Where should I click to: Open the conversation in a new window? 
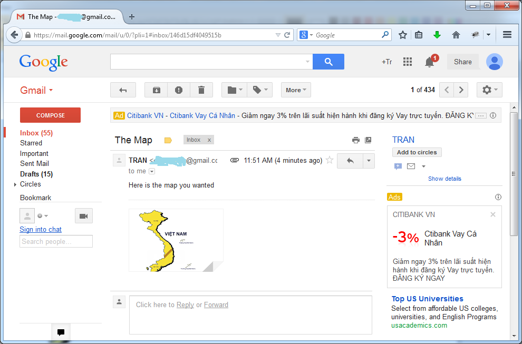(368, 140)
